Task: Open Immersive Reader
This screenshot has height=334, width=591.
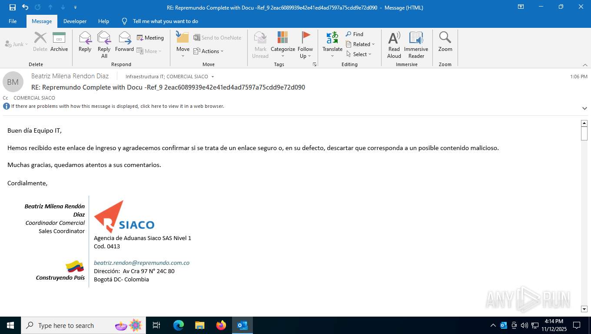Action: click(x=416, y=45)
